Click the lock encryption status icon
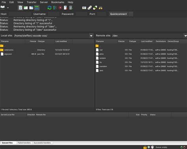 tap(145, 147)
